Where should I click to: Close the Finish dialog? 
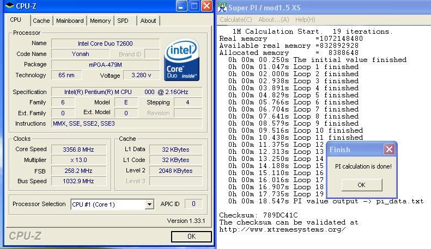click(x=389, y=150)
